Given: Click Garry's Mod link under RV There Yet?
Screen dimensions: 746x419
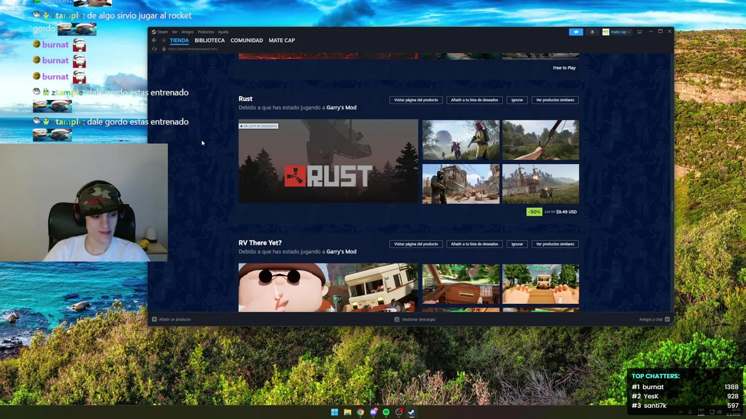Looking at the screenshot, I should click(x=341, y=251).
